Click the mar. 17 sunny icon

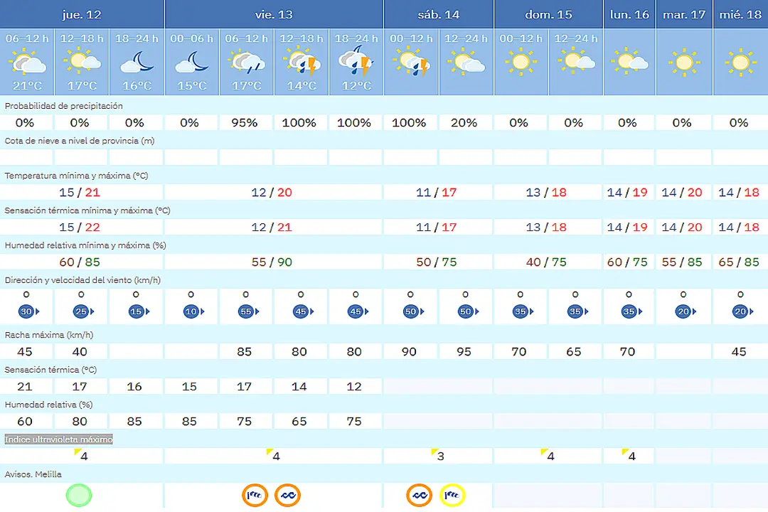click(684, 63)
